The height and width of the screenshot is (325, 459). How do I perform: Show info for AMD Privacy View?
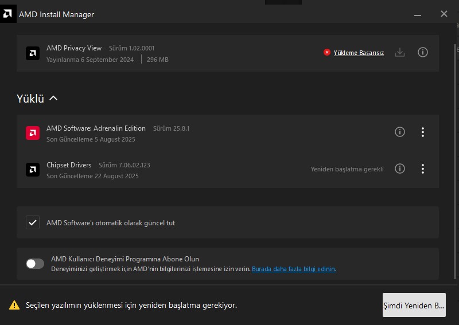click(422, 52)
